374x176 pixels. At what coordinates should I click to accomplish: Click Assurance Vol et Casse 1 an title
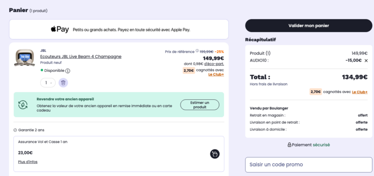[x=43, y=142]
